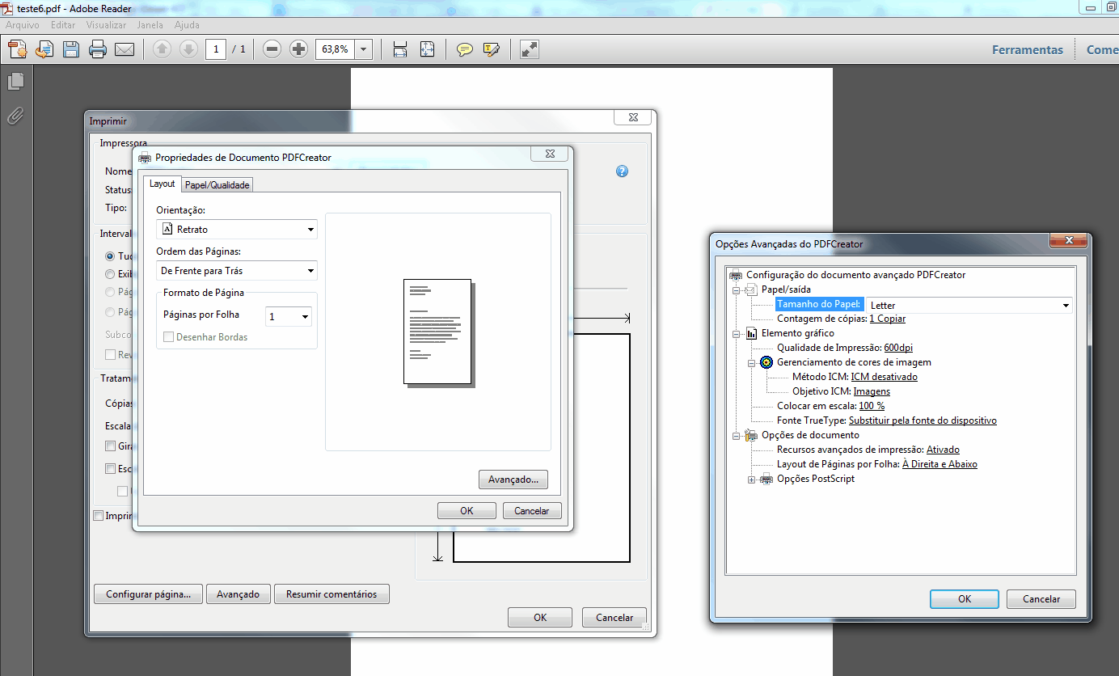Open the Visualizar menu
Viewport: 1119px width, 676px height.
tap(106, 25)
